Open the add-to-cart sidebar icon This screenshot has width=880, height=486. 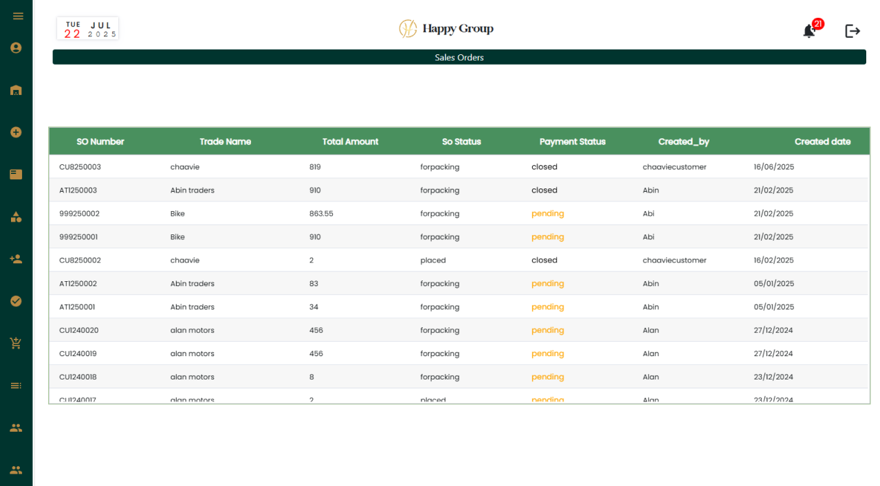[16, 343]
